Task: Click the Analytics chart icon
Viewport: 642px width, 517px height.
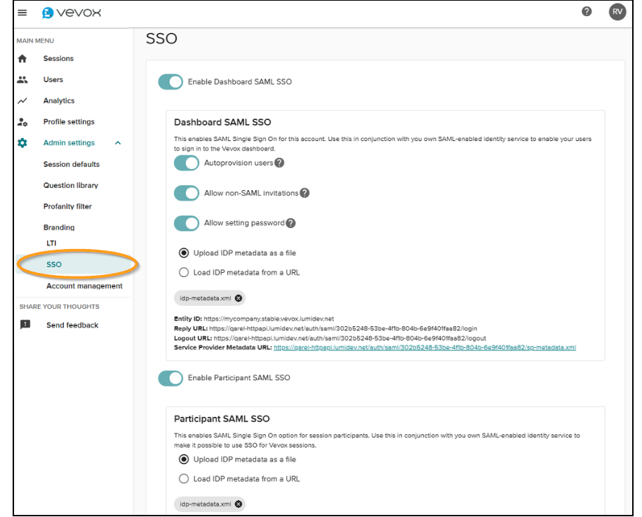Action: click(x=22, y=101)
